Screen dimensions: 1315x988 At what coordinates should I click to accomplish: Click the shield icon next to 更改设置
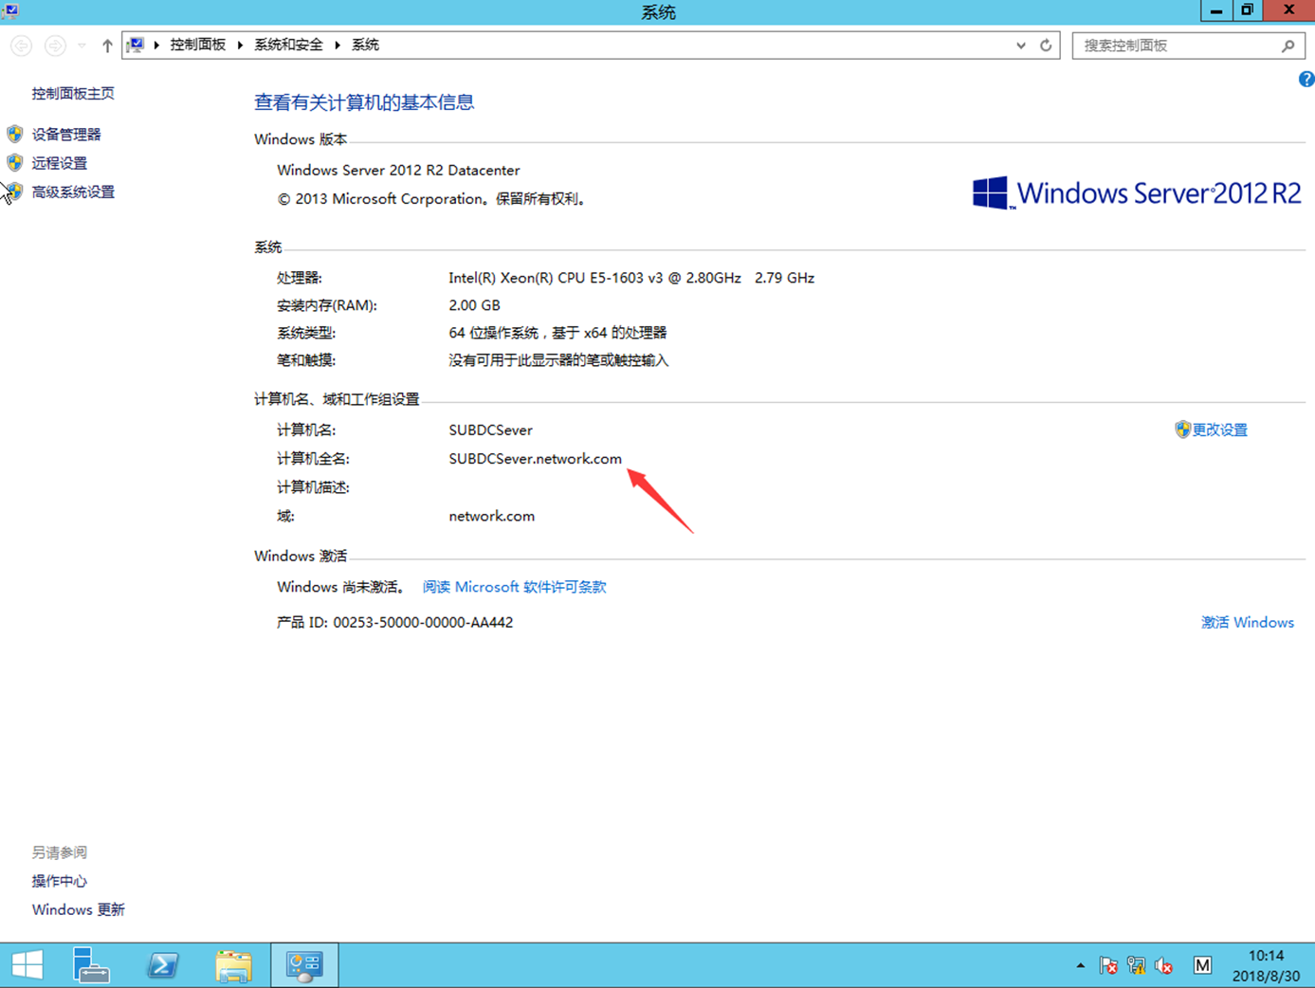point(1182,430)
